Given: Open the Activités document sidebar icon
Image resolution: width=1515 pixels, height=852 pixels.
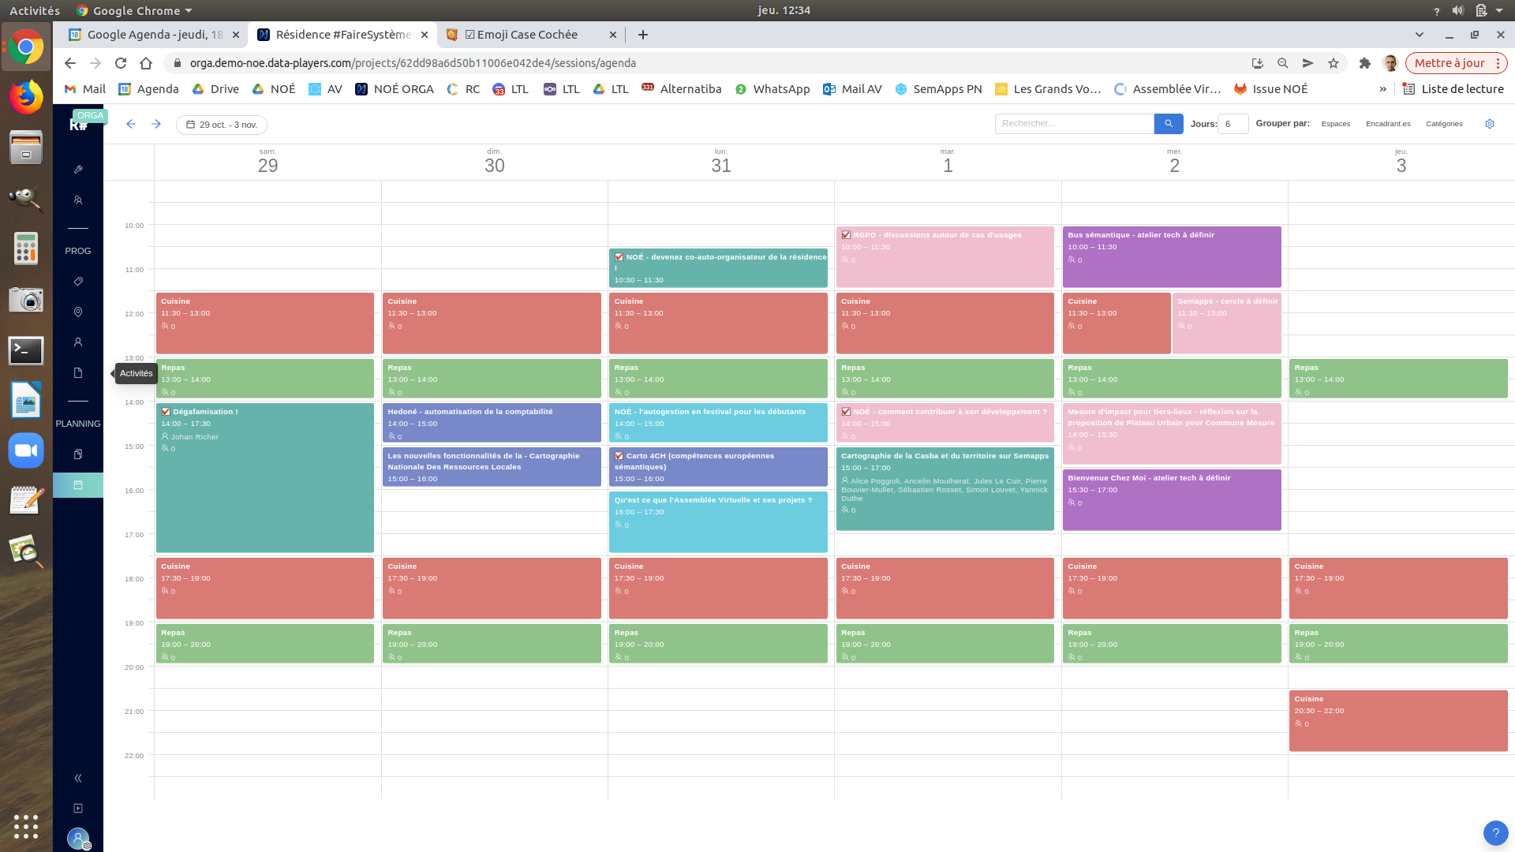Looking at the screenshot, I should tap(78, 373).
